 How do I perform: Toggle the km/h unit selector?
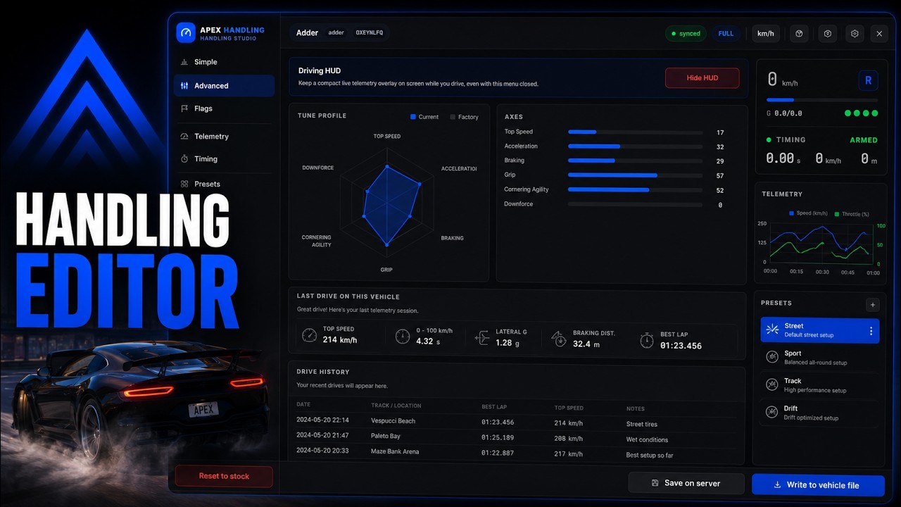(x=765, y=34)
